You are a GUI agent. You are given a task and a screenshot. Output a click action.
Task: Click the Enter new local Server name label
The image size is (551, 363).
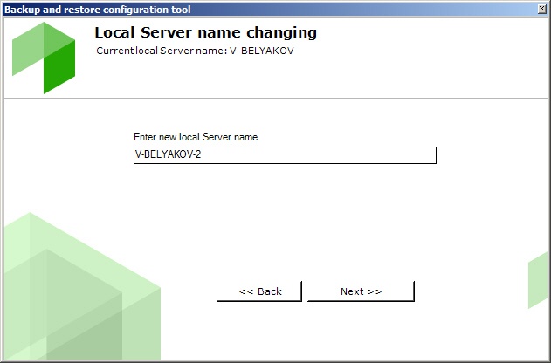point(196,137)
